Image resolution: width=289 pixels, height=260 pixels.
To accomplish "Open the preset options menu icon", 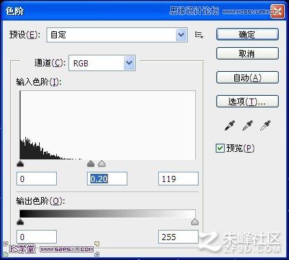I will [x=199, y=35].
